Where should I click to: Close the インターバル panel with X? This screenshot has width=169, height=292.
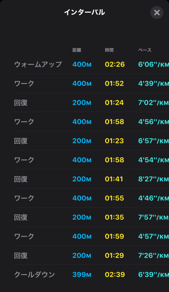coord(157,13)
